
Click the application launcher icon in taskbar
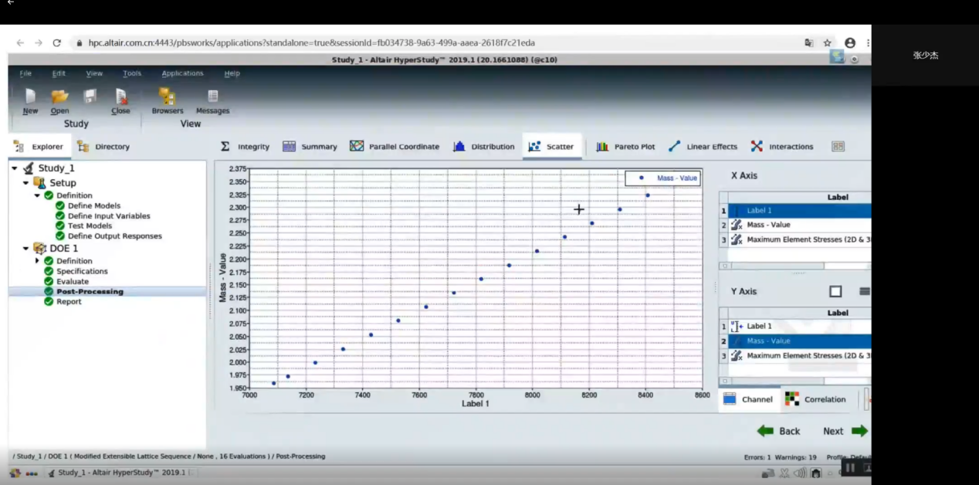(x=15, y=473)
